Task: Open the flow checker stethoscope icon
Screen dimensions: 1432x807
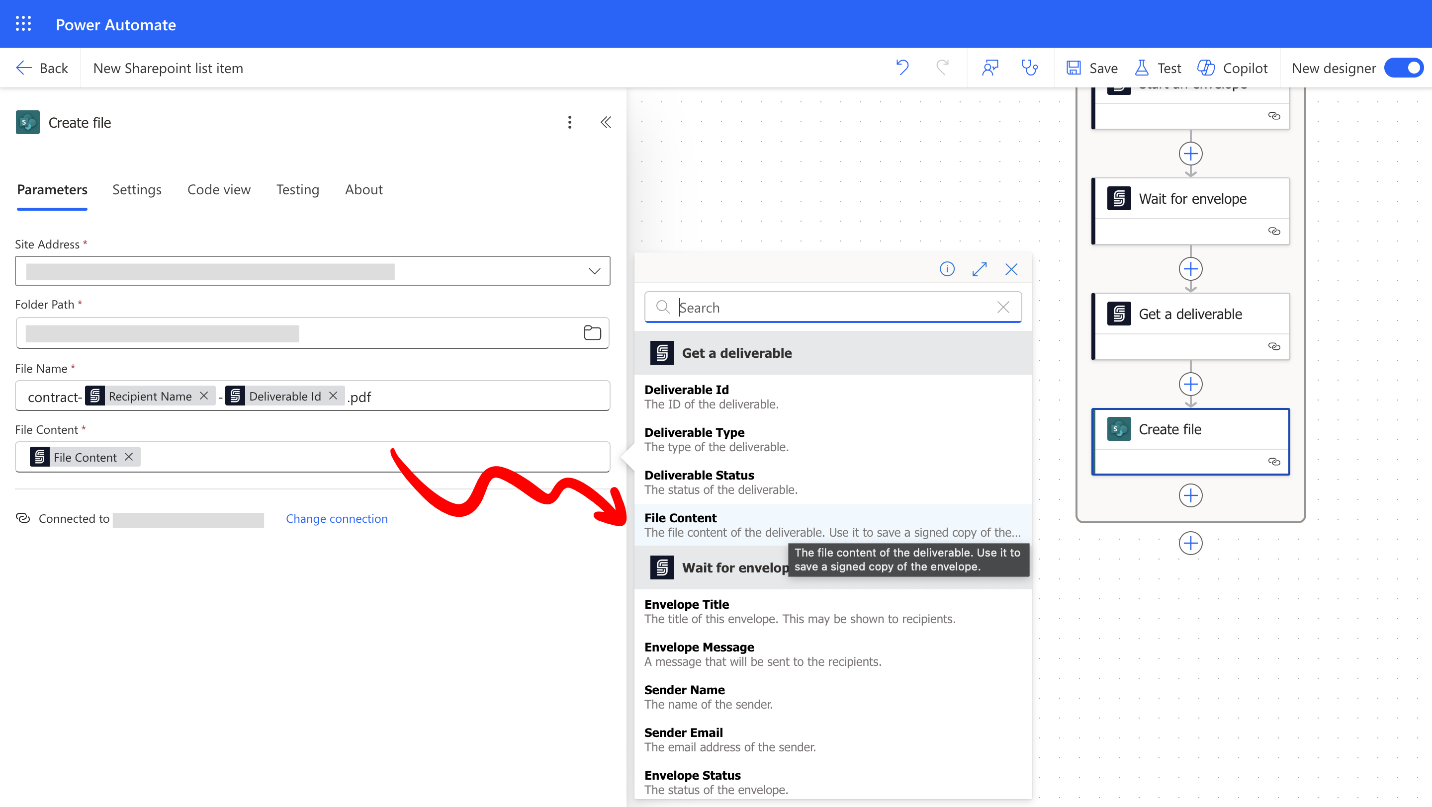Action: point(1029,68)
